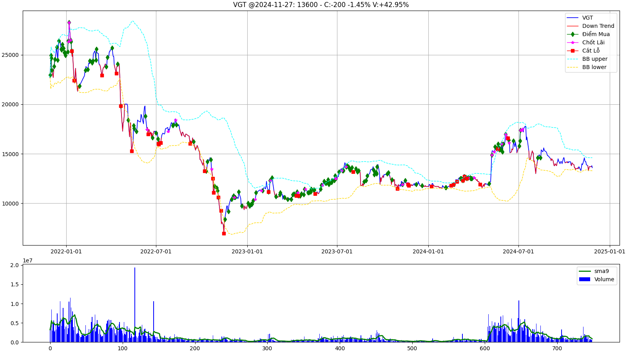
Task: Click the 1.0 volume axis label
Action: (x=14, y=304)
